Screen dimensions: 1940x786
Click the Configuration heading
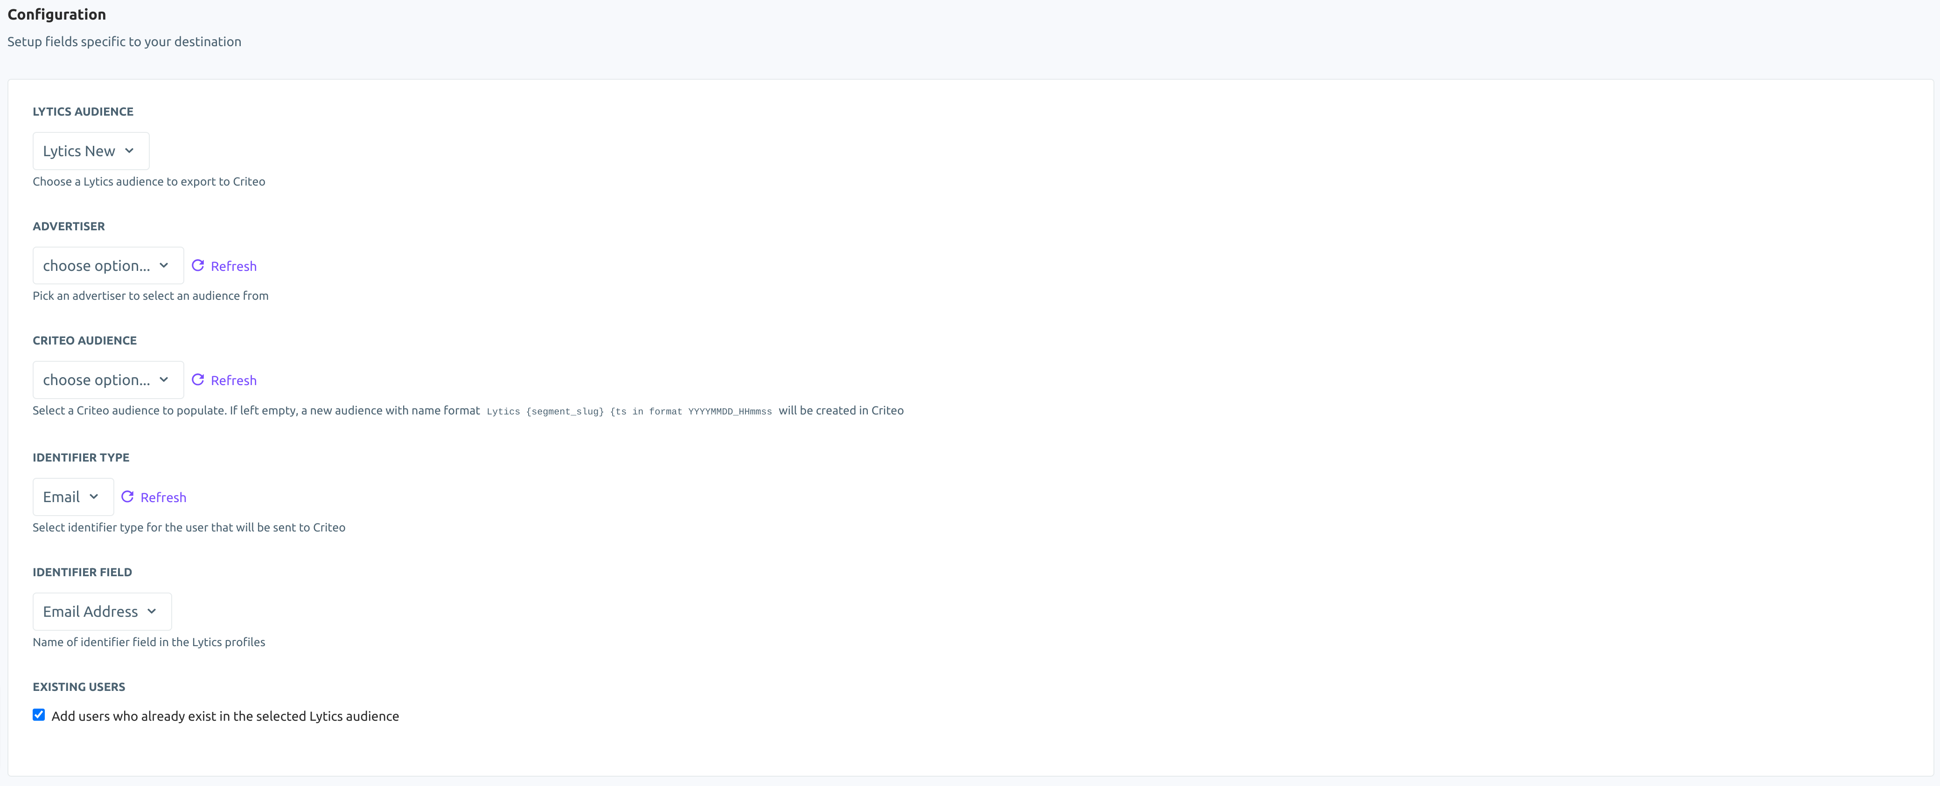click(56, 14)
